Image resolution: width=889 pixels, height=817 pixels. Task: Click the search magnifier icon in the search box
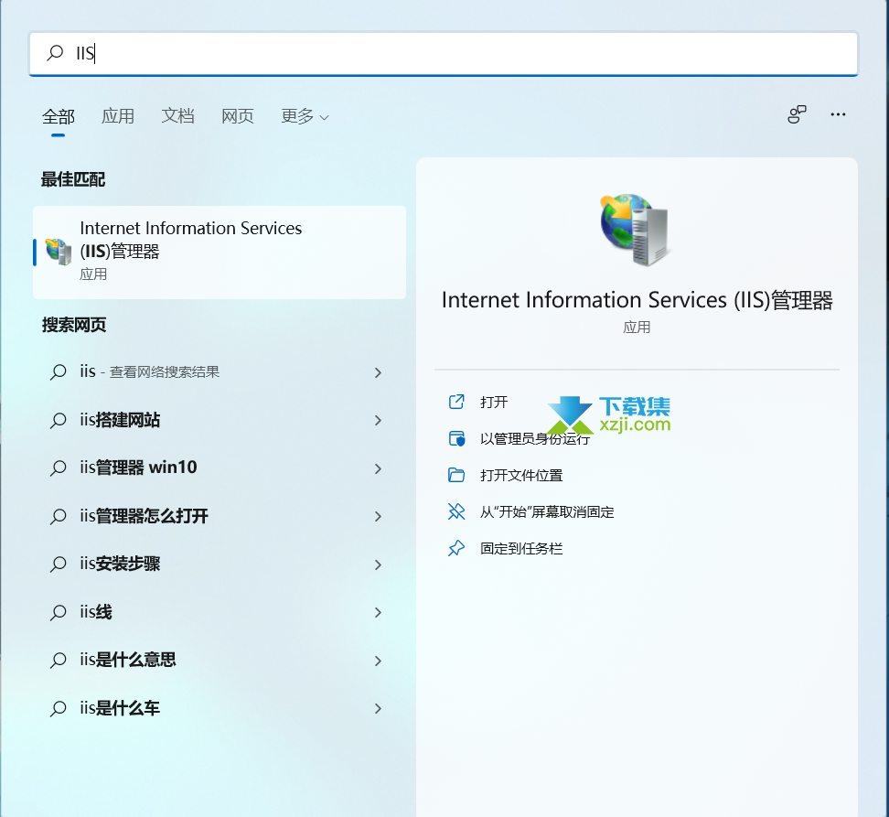pos(55,53)
